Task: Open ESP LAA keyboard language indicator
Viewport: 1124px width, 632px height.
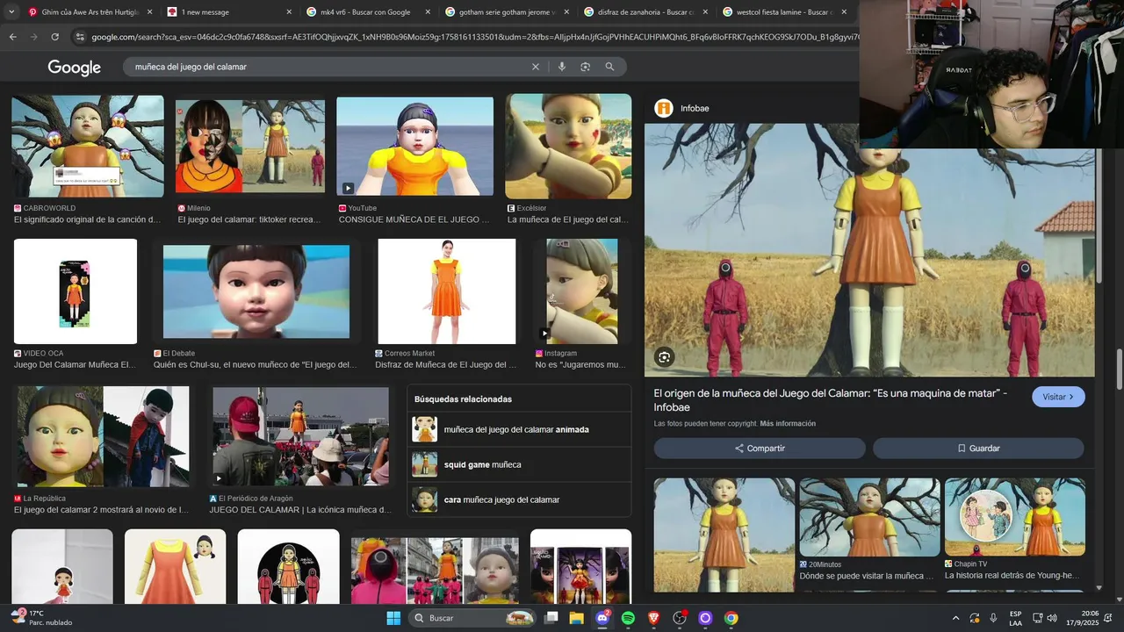Action: pyautogui.click(x=1015, y=618)
